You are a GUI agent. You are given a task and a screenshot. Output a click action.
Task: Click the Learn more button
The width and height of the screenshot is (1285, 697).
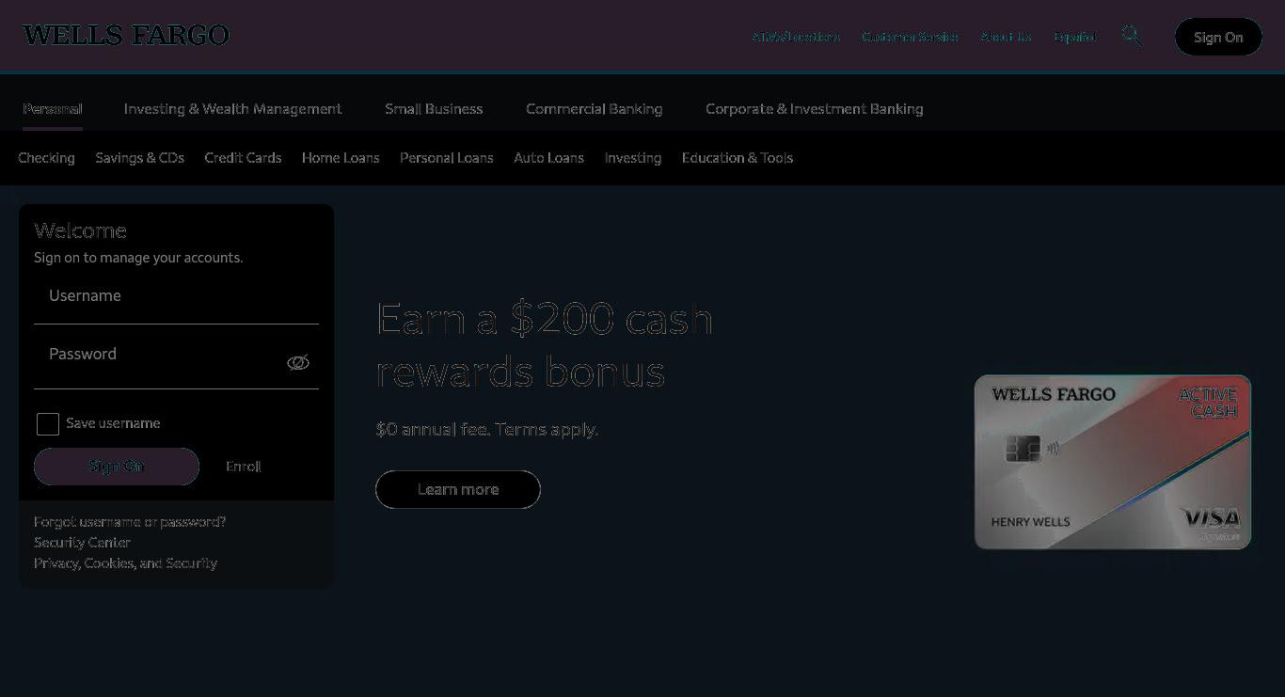coord(458,489)
